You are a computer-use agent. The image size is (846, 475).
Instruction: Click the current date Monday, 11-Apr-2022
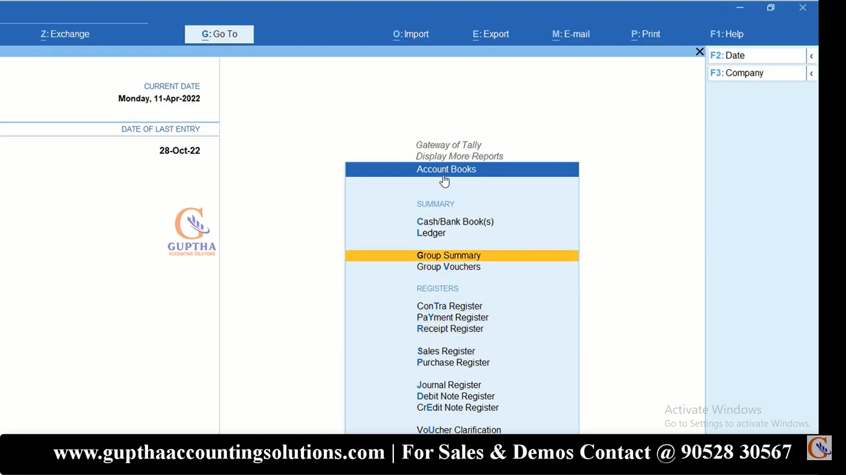pos(159,98)
